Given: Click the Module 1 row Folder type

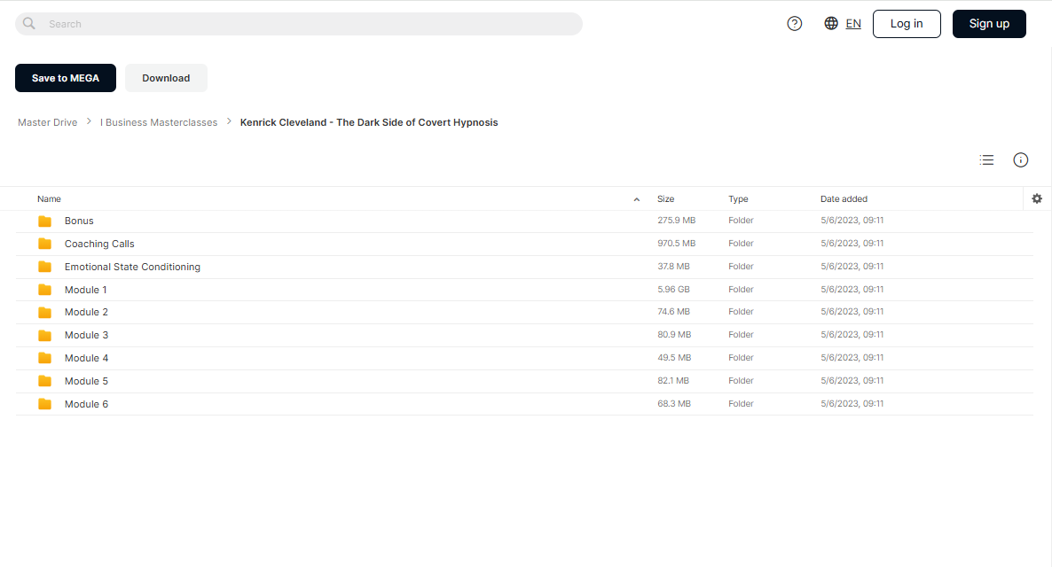Looking at the screenshot, I should point(741,290).
